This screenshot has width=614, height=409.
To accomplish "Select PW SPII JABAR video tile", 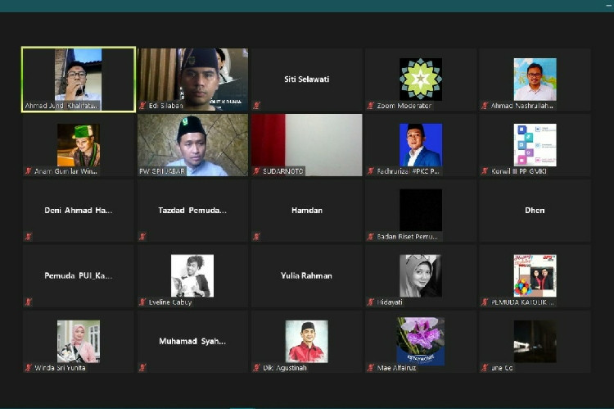I will 192,143.
